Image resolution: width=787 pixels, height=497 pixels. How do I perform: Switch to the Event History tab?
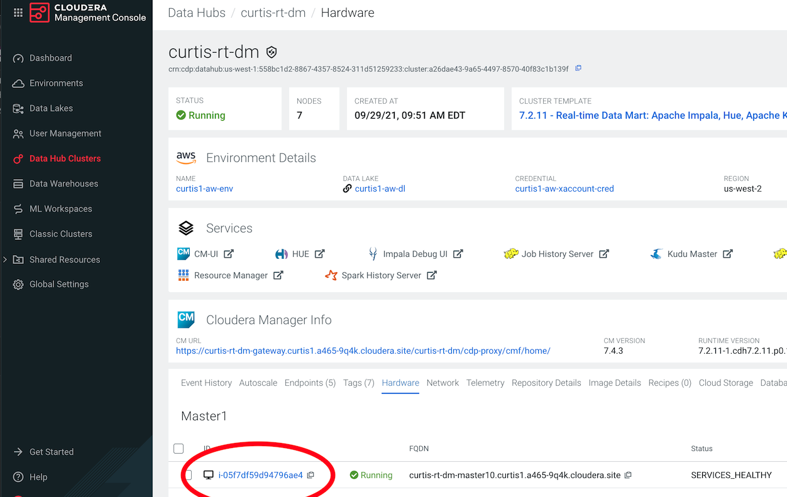206,383
